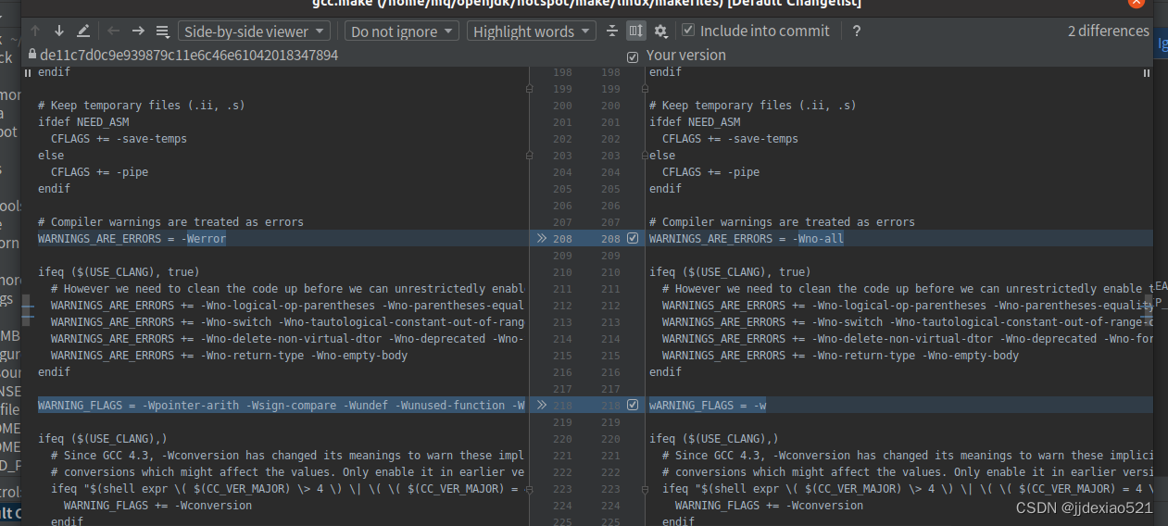
Task: Click the 'Keep temporary files' comment in right pane
Action: click(752, 105)
